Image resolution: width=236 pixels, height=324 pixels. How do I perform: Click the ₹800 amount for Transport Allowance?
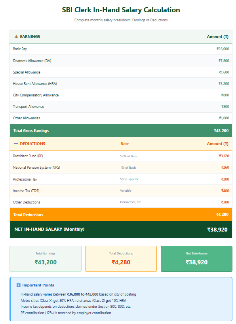(x=225, y=107)
